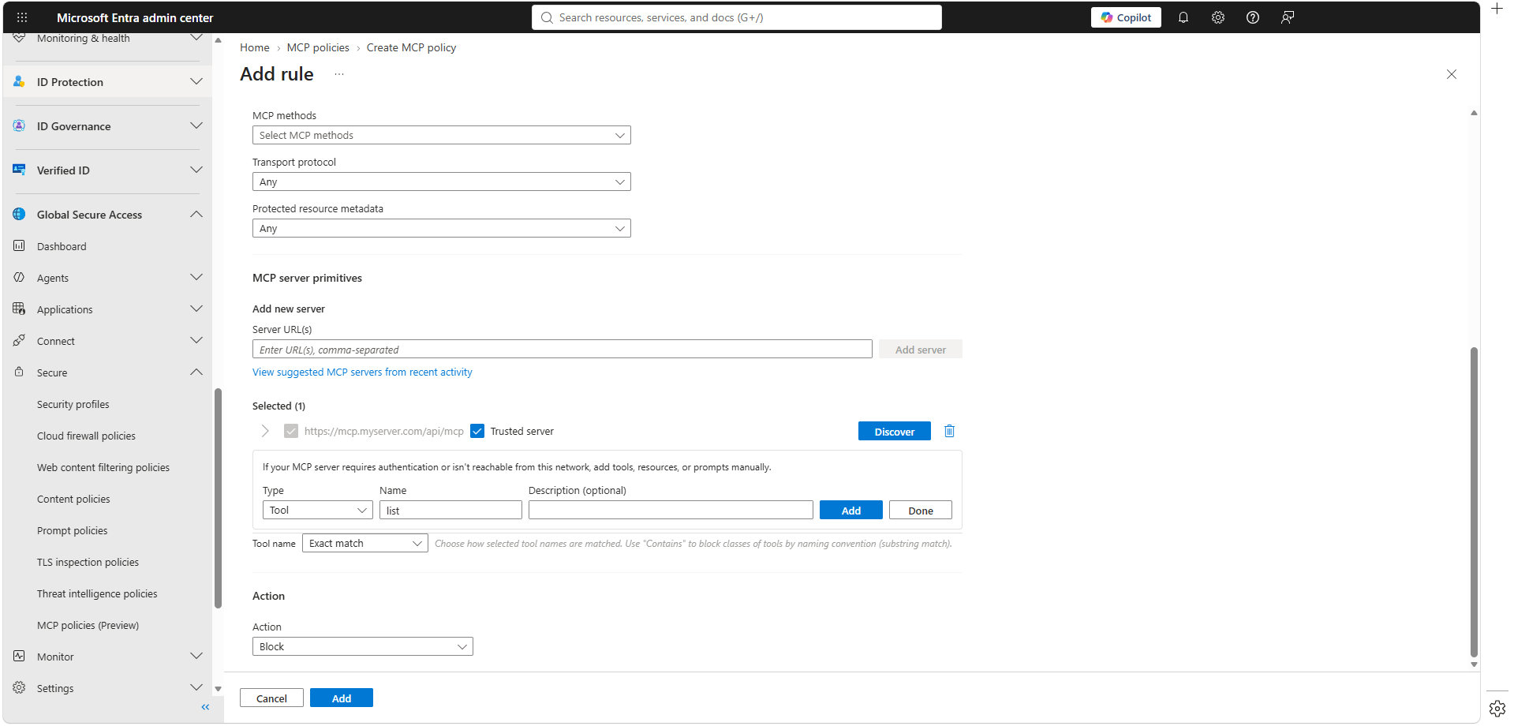Click the search resources box
Viewport: 1514px width, 726px height.
(x=737, y=17)
